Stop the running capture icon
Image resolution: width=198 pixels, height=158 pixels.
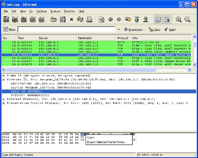33,19
